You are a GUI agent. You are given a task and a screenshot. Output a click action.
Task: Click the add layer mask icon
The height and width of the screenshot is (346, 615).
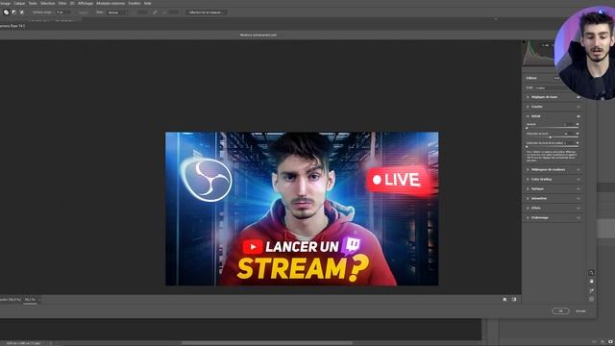[x=610, y=342]
